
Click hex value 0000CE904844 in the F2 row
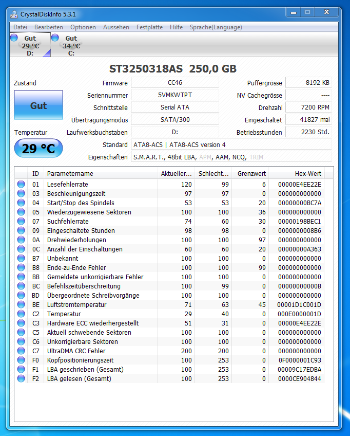[300, 378]
